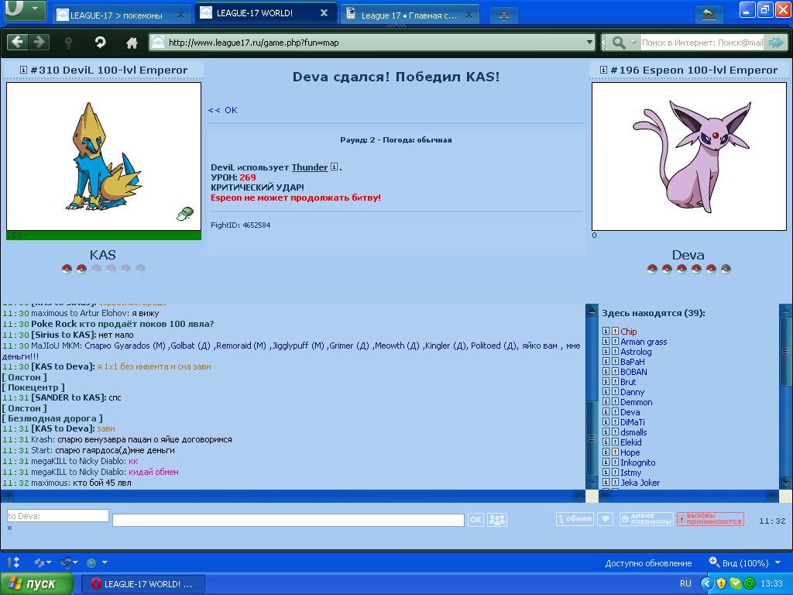The height and width of the screenshot is (595, 793).
Task: Click the chat message input field
Action: point(288,520)
